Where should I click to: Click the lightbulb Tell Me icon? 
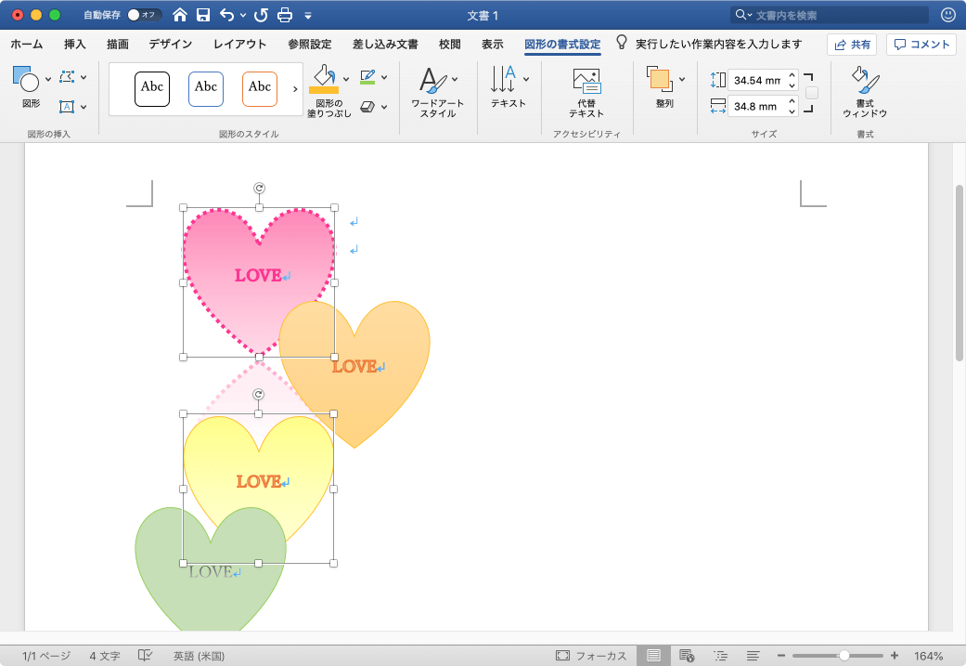622,42
